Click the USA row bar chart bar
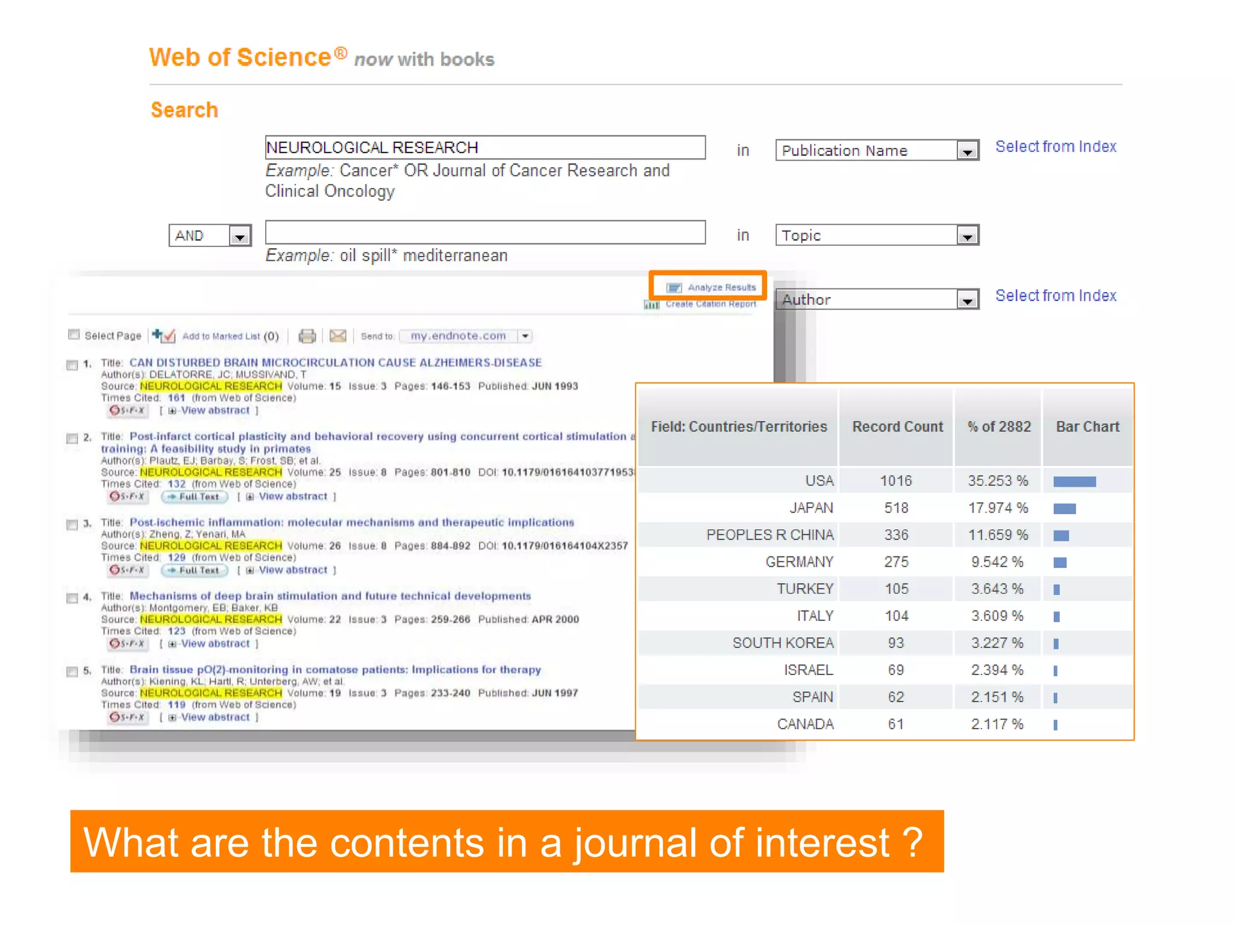This screenshot has height=925, width=1234. 1074,482
